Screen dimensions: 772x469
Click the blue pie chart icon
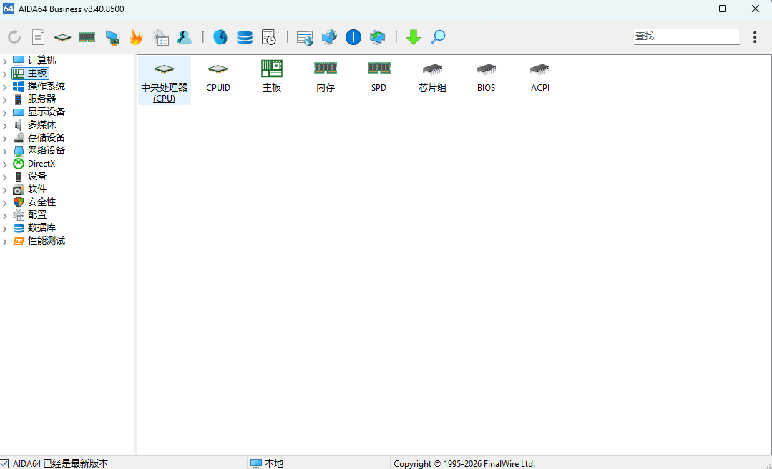[x=220, y=37]
